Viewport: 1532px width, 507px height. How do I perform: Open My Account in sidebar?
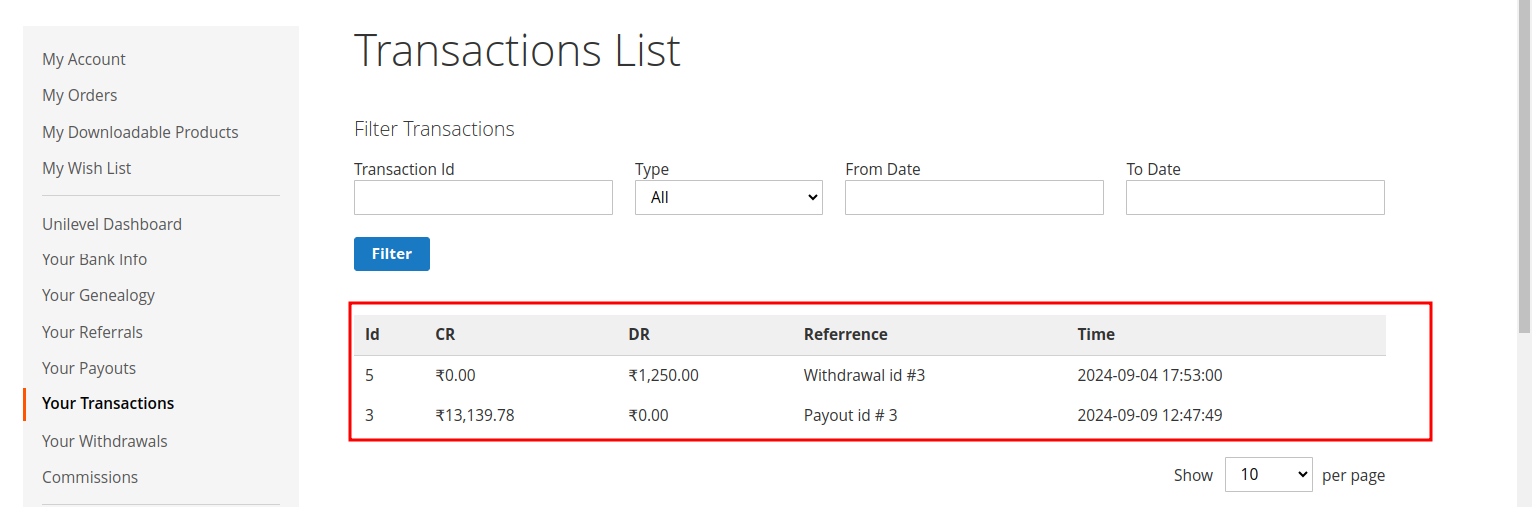84,59
